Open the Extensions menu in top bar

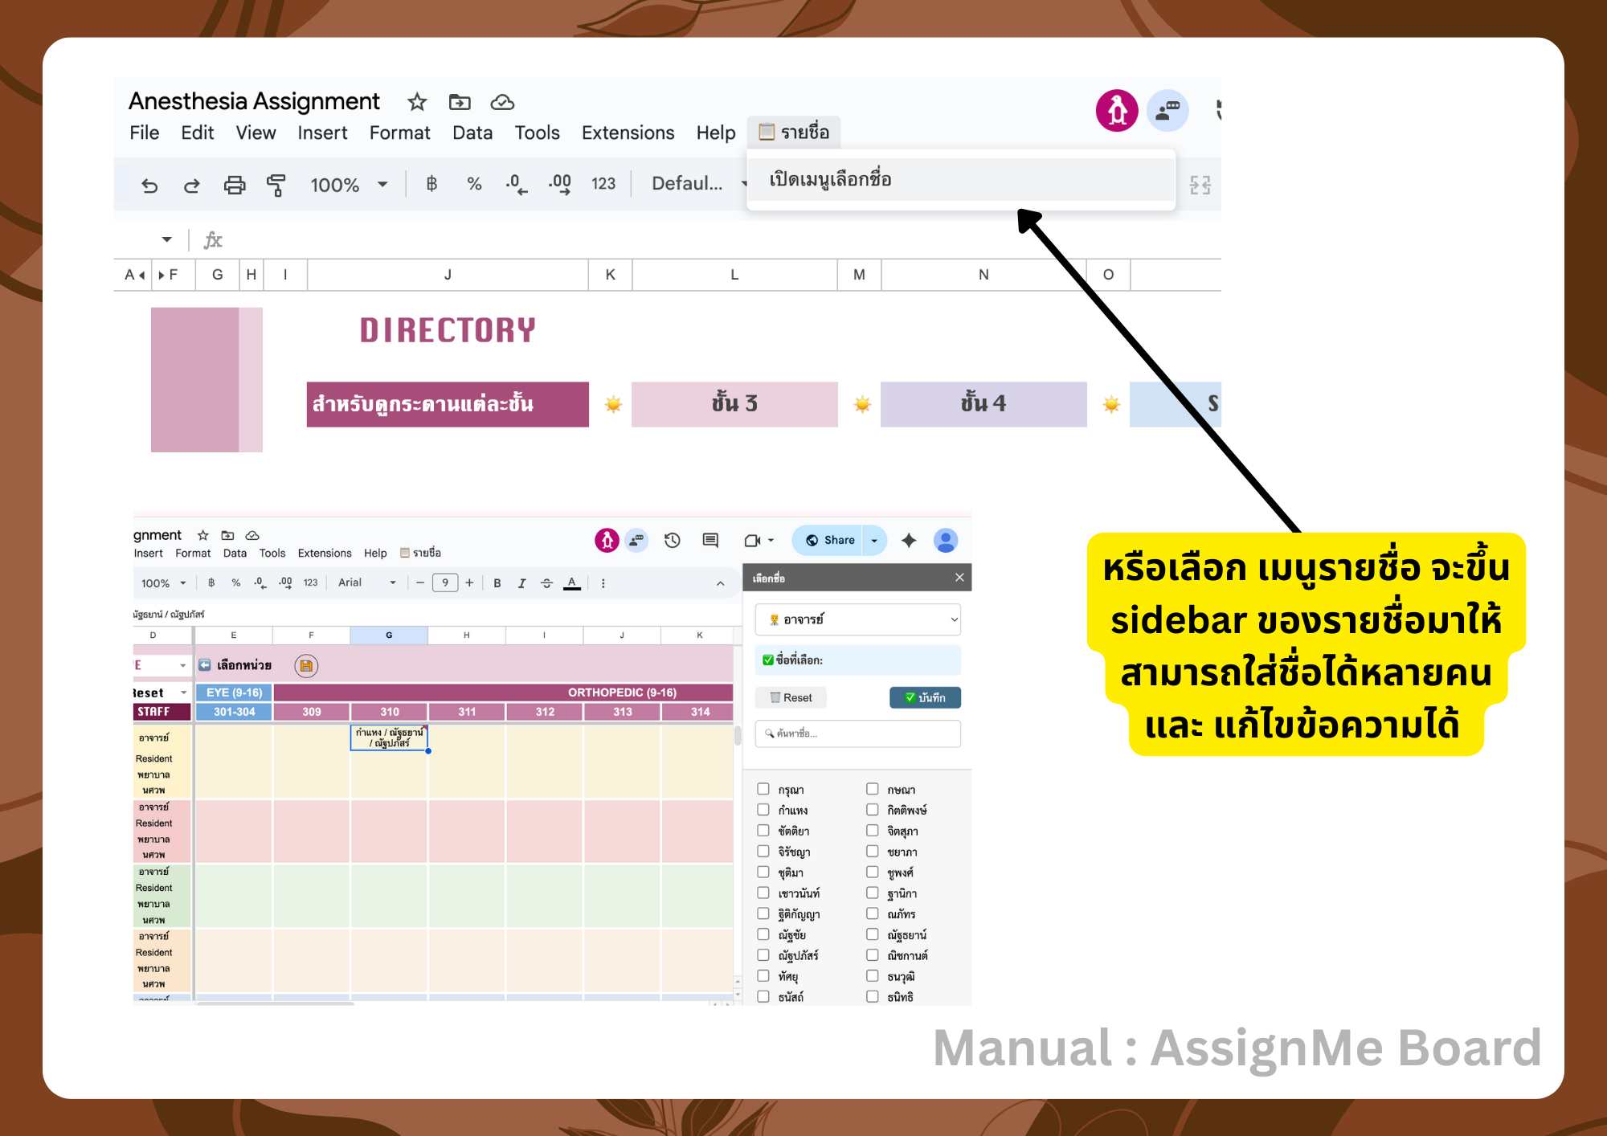point(628,133)
